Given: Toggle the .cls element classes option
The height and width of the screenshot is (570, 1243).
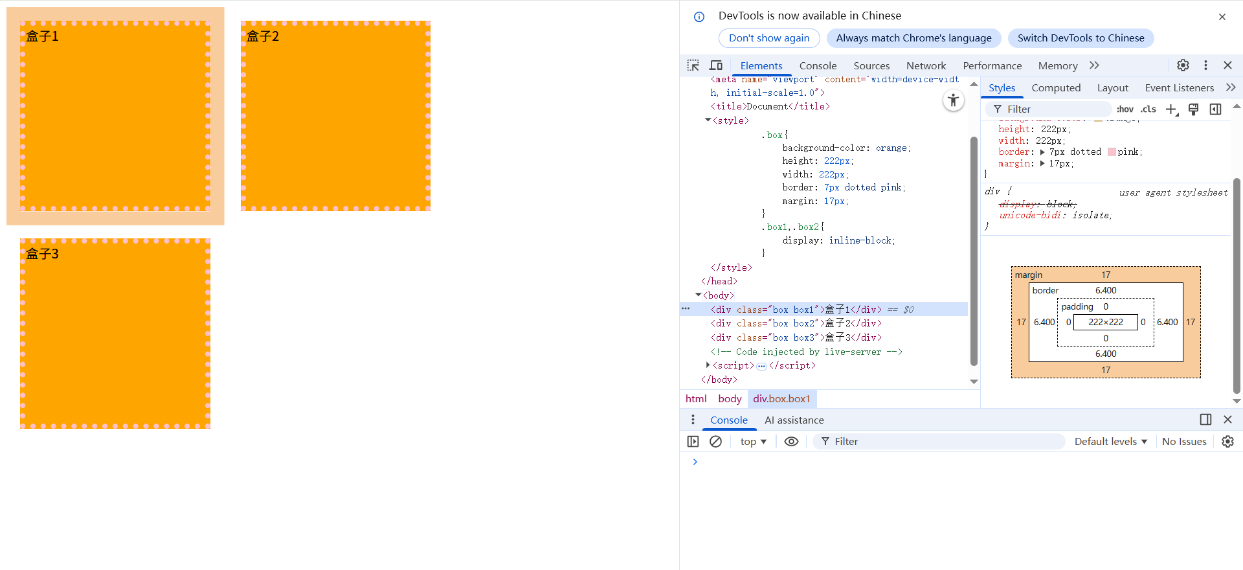Looking at the screenshot, I should pos(1148,109).
